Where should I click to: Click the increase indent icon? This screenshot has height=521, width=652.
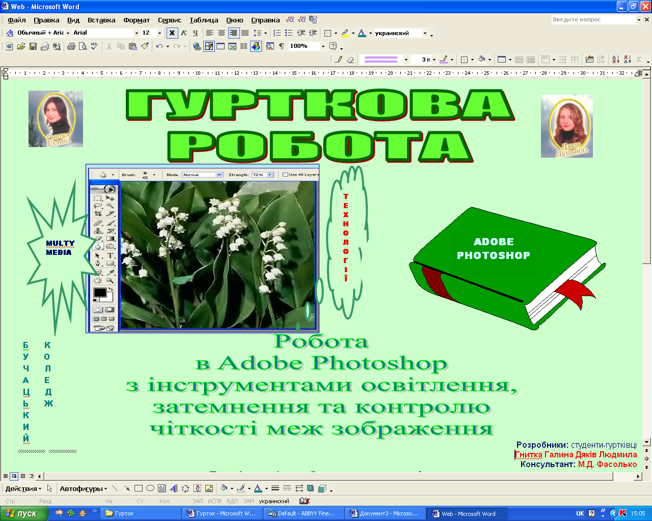pyautogui.click(x=313, y=33)
